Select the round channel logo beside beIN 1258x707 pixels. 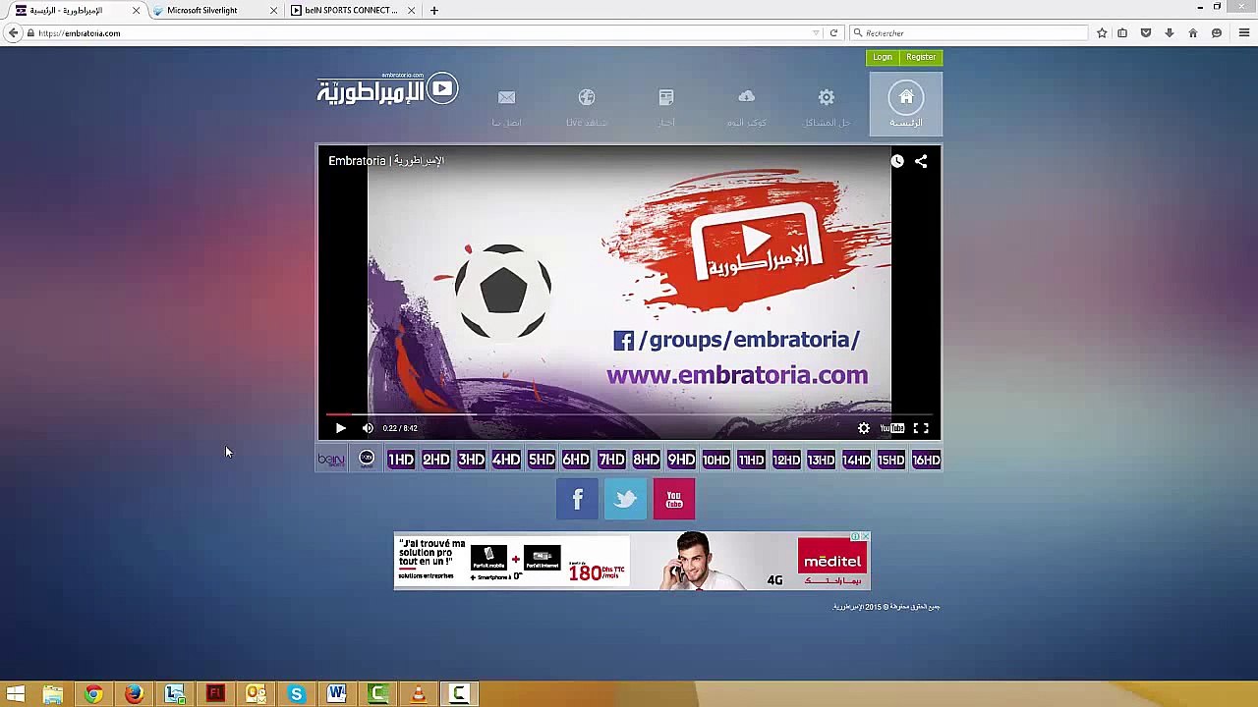(x=367, y=459)
